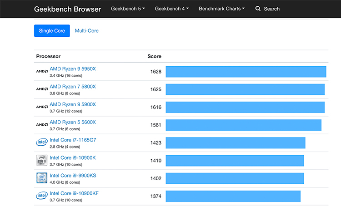Click the AMD logo beside Ryzen 9 5950X

41,72
